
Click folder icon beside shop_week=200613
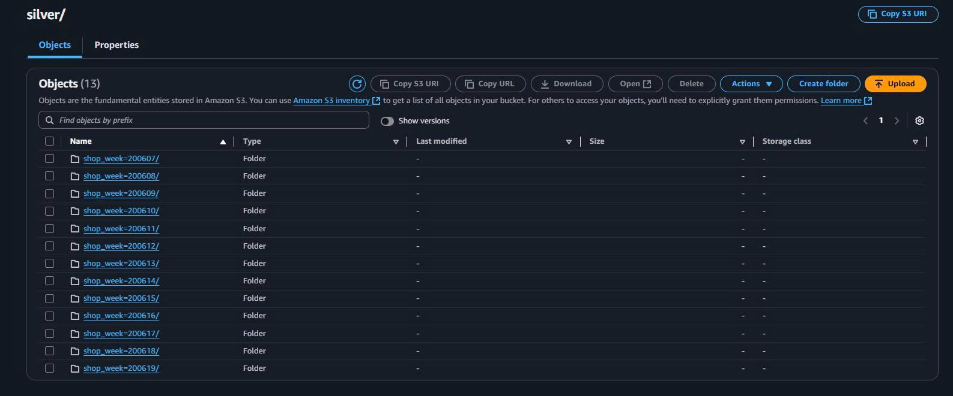click(75, 264)
